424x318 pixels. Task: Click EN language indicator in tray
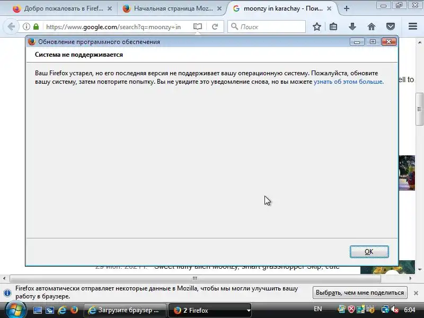click(317, 309)
